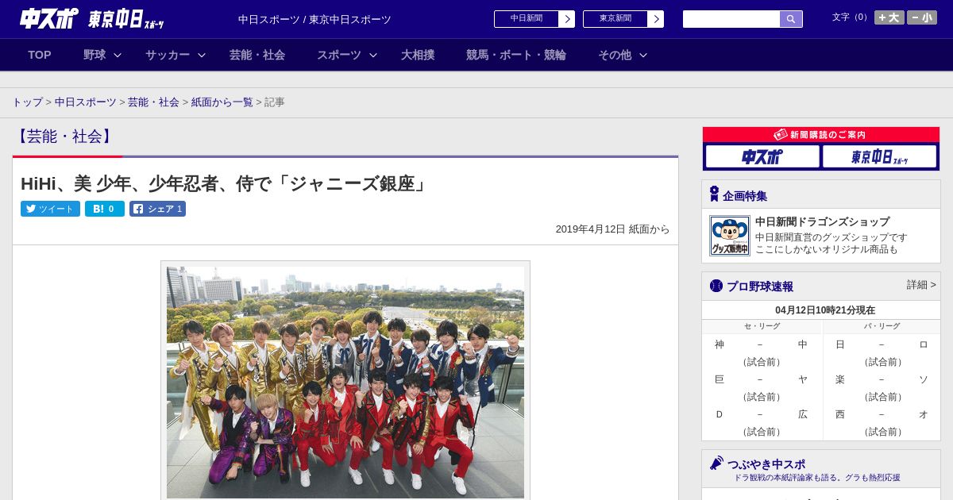Click inside the header search field

point(731,19)
